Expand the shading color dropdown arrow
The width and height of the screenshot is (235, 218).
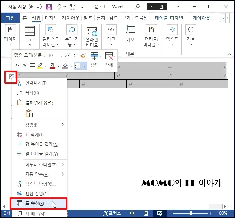point(71,66)
